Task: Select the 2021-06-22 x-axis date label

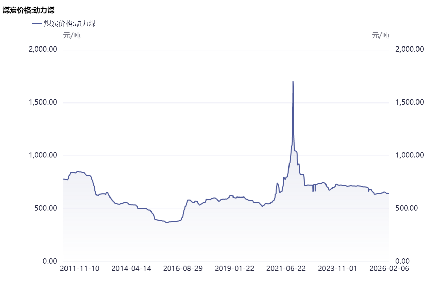Action: pos(286,269)
